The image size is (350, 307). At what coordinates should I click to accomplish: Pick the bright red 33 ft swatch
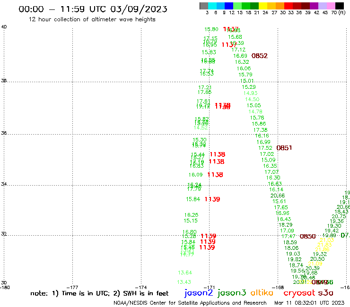click(x=289, y=6)
